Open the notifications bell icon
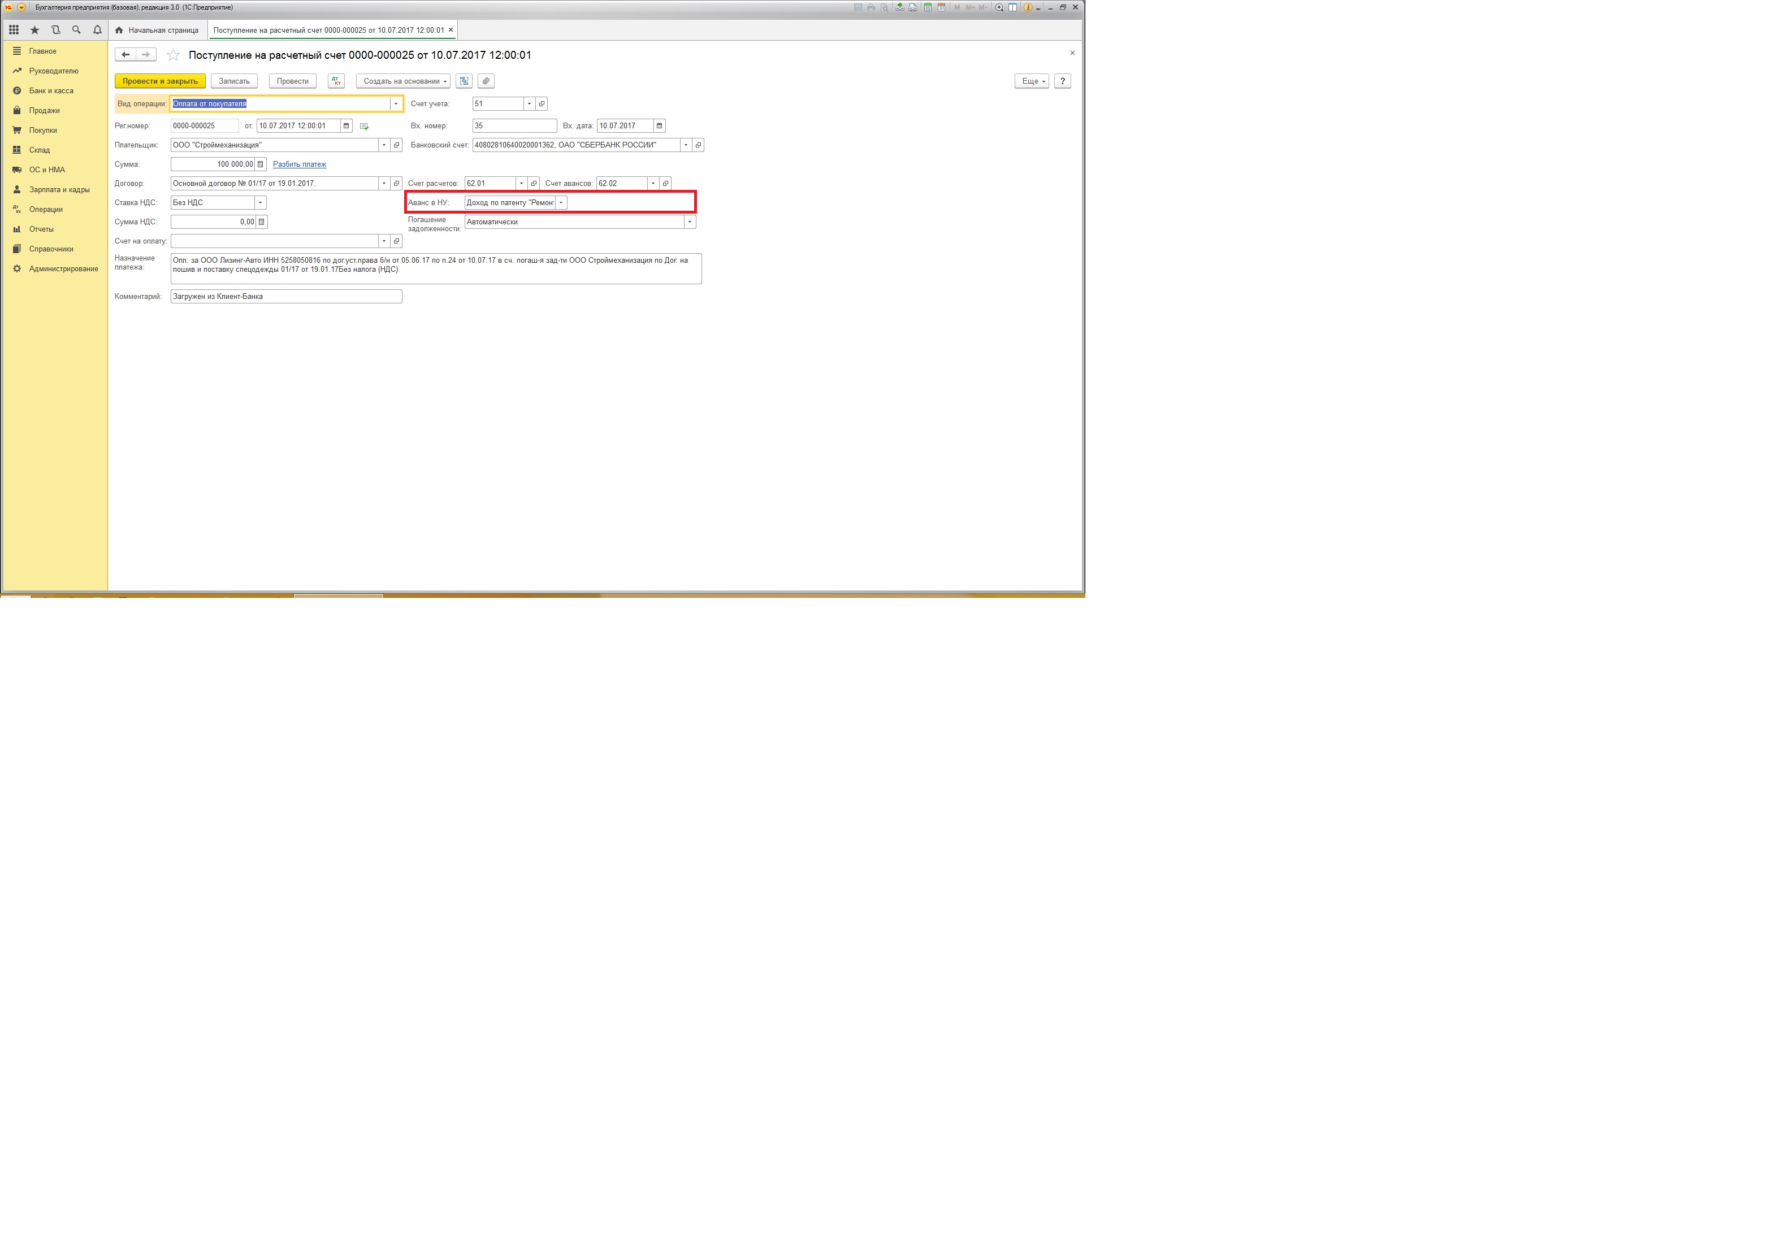 pyautogui.click(x=97, y=31)
